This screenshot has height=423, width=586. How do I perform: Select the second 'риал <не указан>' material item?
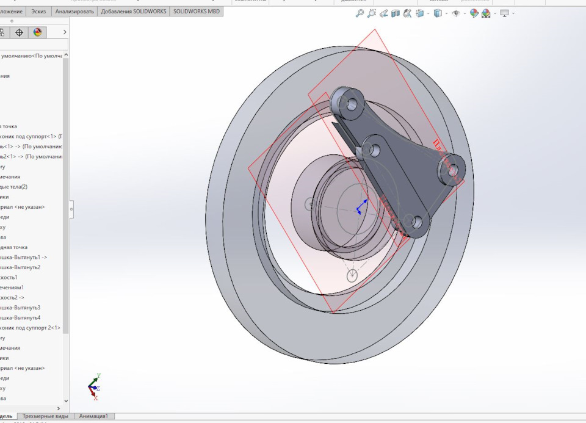coord(23,368)
